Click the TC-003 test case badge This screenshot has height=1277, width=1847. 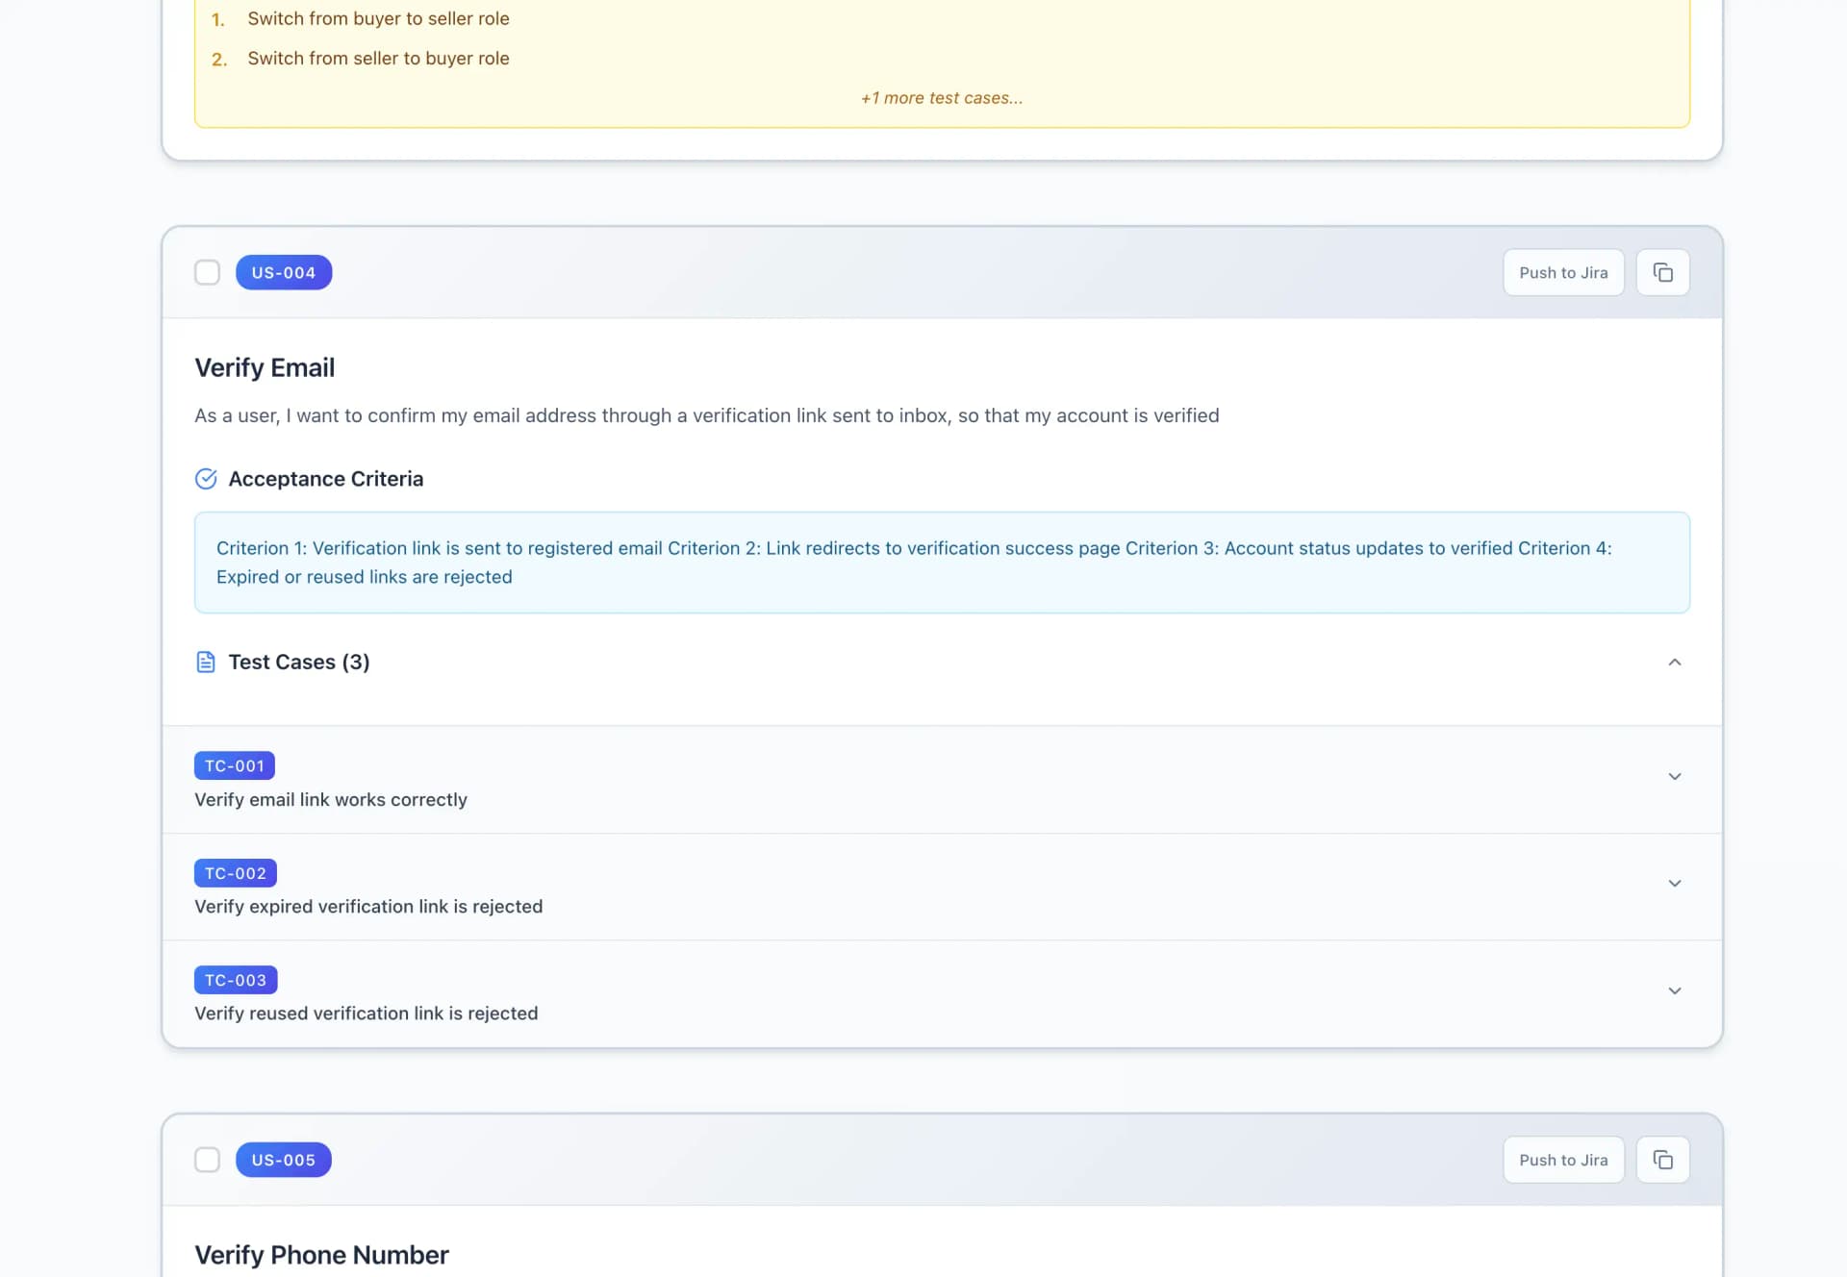point(236,980)
